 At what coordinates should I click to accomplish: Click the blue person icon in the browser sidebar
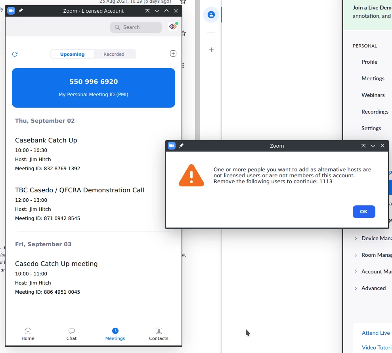pyautogui.click(x=211, y=15)
